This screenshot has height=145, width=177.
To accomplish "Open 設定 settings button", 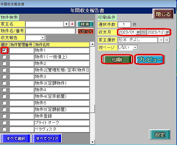I will 160,135.
